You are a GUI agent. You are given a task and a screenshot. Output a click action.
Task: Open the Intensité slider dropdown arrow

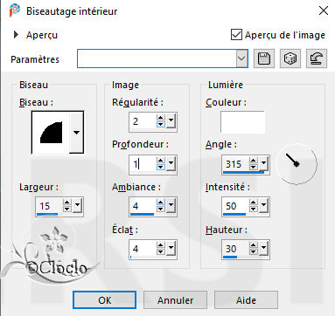click(263, 205)
